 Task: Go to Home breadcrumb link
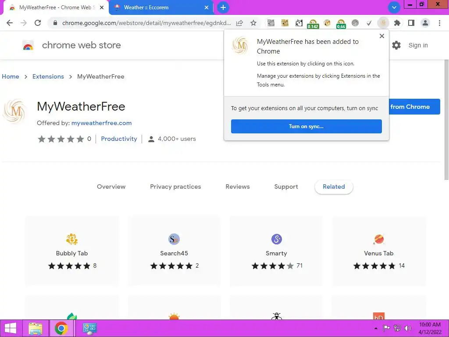click(11, 76)
